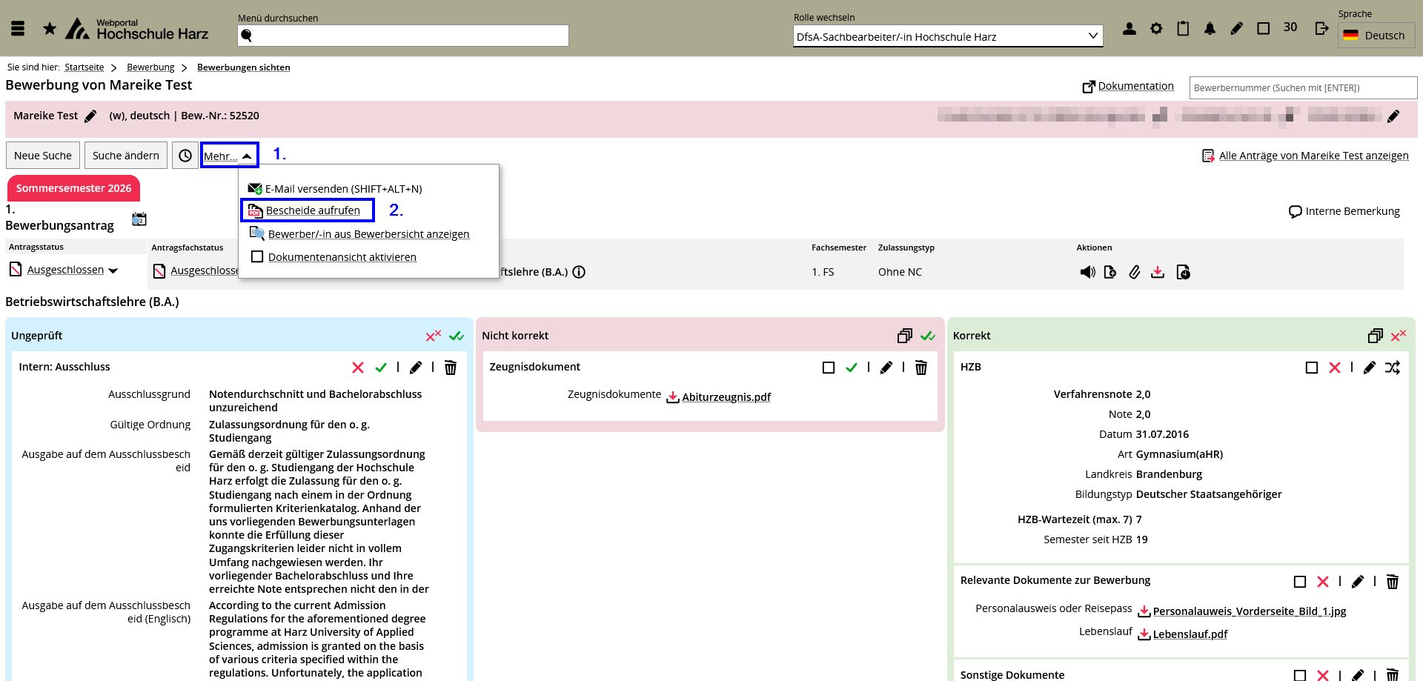Edit the applicant name Mareike Test pencil
The height and width of the screenshot is (681, 1423).
coord(90,116)
